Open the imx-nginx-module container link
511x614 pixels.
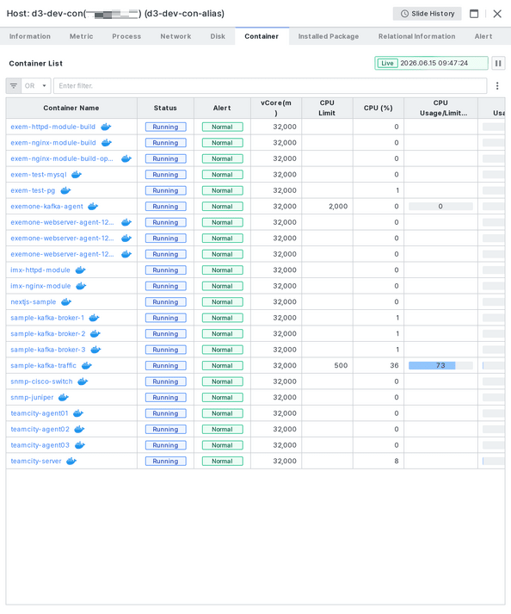coord(40,286)
